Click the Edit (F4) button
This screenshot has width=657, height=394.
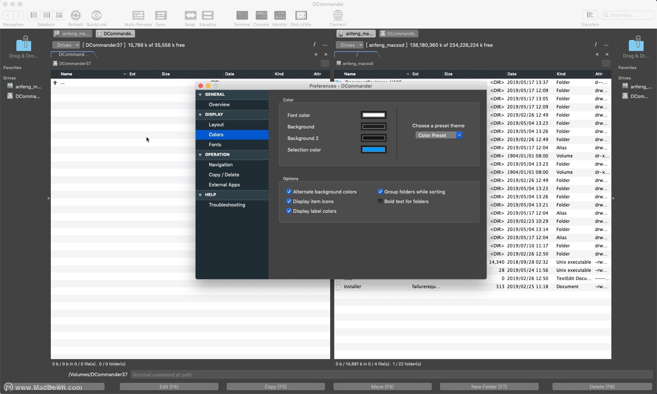pos(169,387)
